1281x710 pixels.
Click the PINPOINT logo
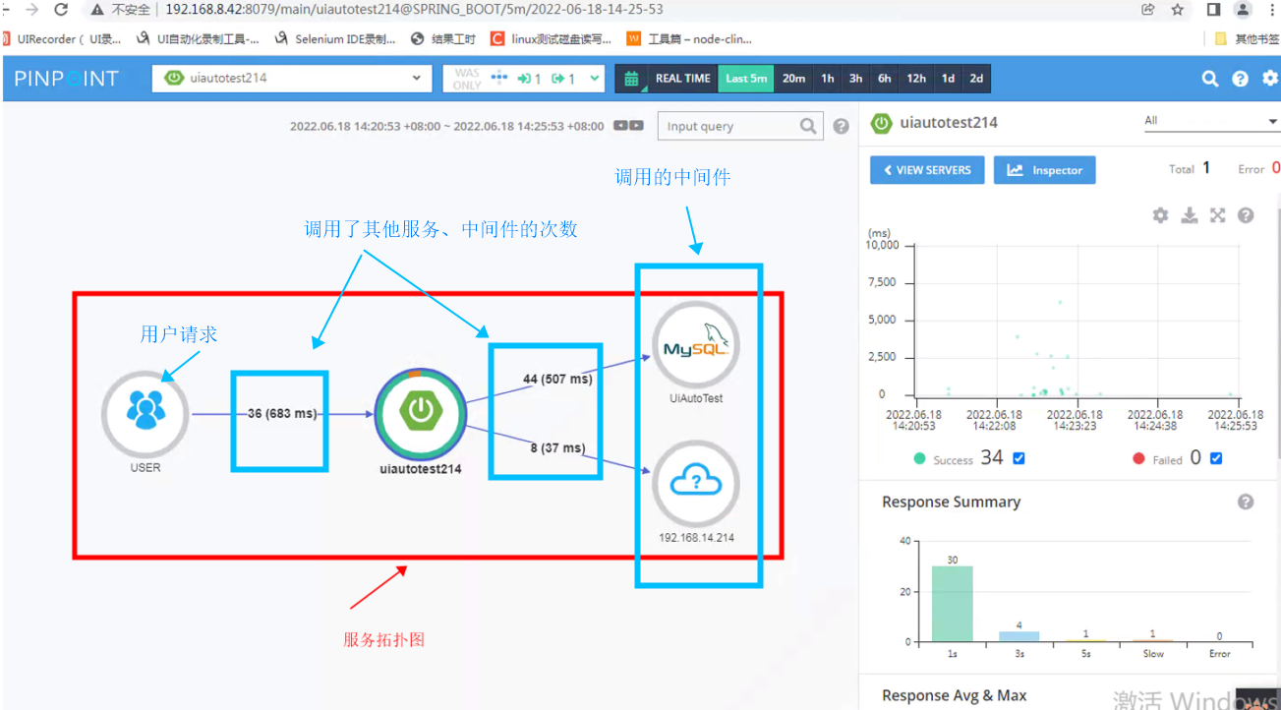[x=67, y=79]
